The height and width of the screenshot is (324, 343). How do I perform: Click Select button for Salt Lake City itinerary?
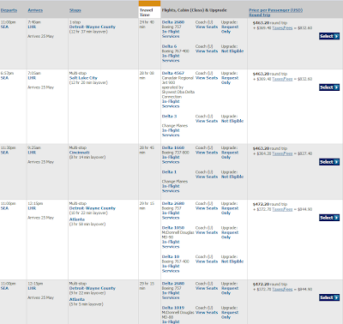(x=329, y=87)
